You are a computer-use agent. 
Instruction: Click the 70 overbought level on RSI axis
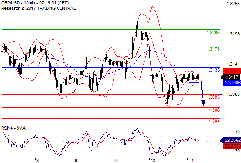tap(237, 132)
